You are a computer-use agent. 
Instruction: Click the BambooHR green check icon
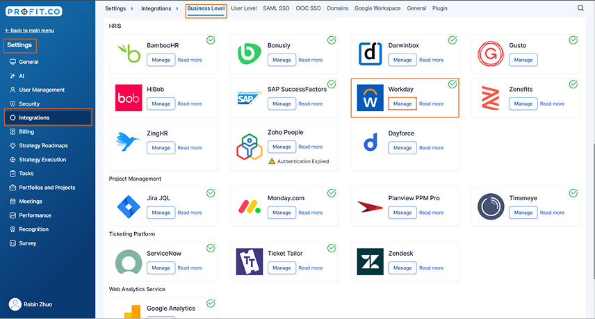(211, 40)
